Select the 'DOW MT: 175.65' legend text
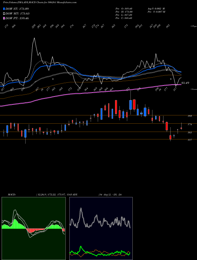The width and height of the screenshot is (197, 260). 17,14
